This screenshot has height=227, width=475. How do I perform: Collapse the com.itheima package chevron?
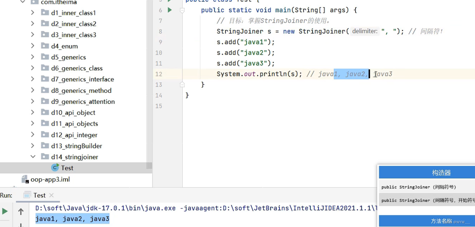point(22,2)
